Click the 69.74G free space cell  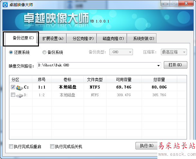(x=124, y=87)
